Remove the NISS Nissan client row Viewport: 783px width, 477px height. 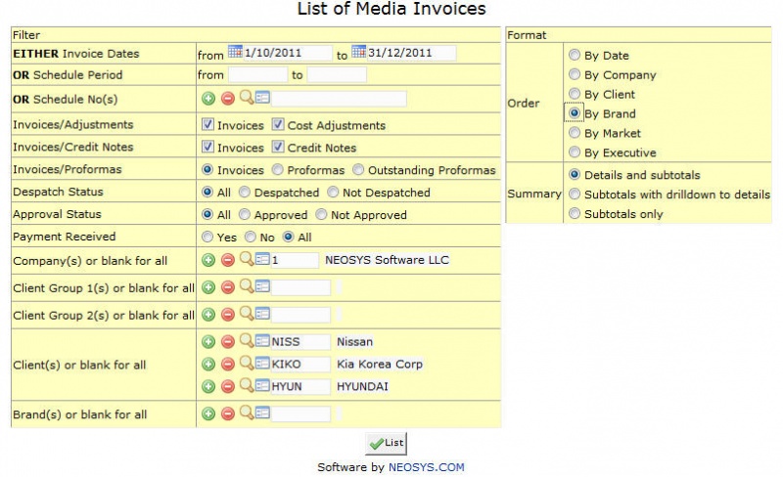point(228,342)
